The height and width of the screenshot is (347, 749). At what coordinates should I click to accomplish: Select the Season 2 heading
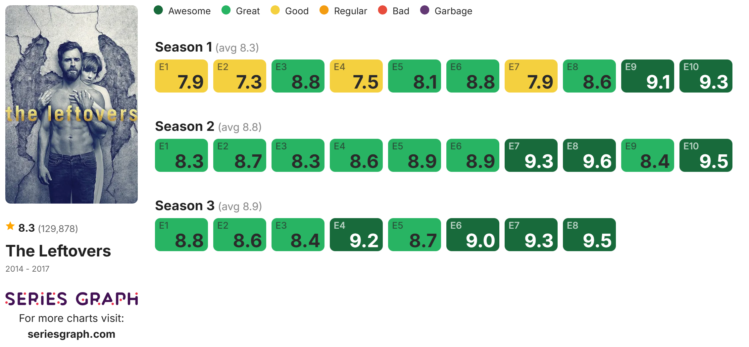click(x=185, y=127)
